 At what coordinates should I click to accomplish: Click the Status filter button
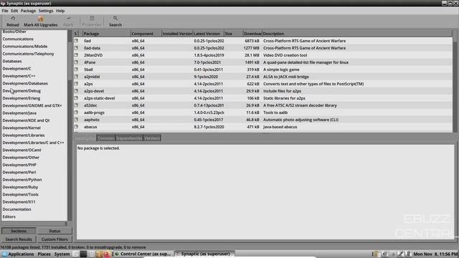[x=55, y=231]
